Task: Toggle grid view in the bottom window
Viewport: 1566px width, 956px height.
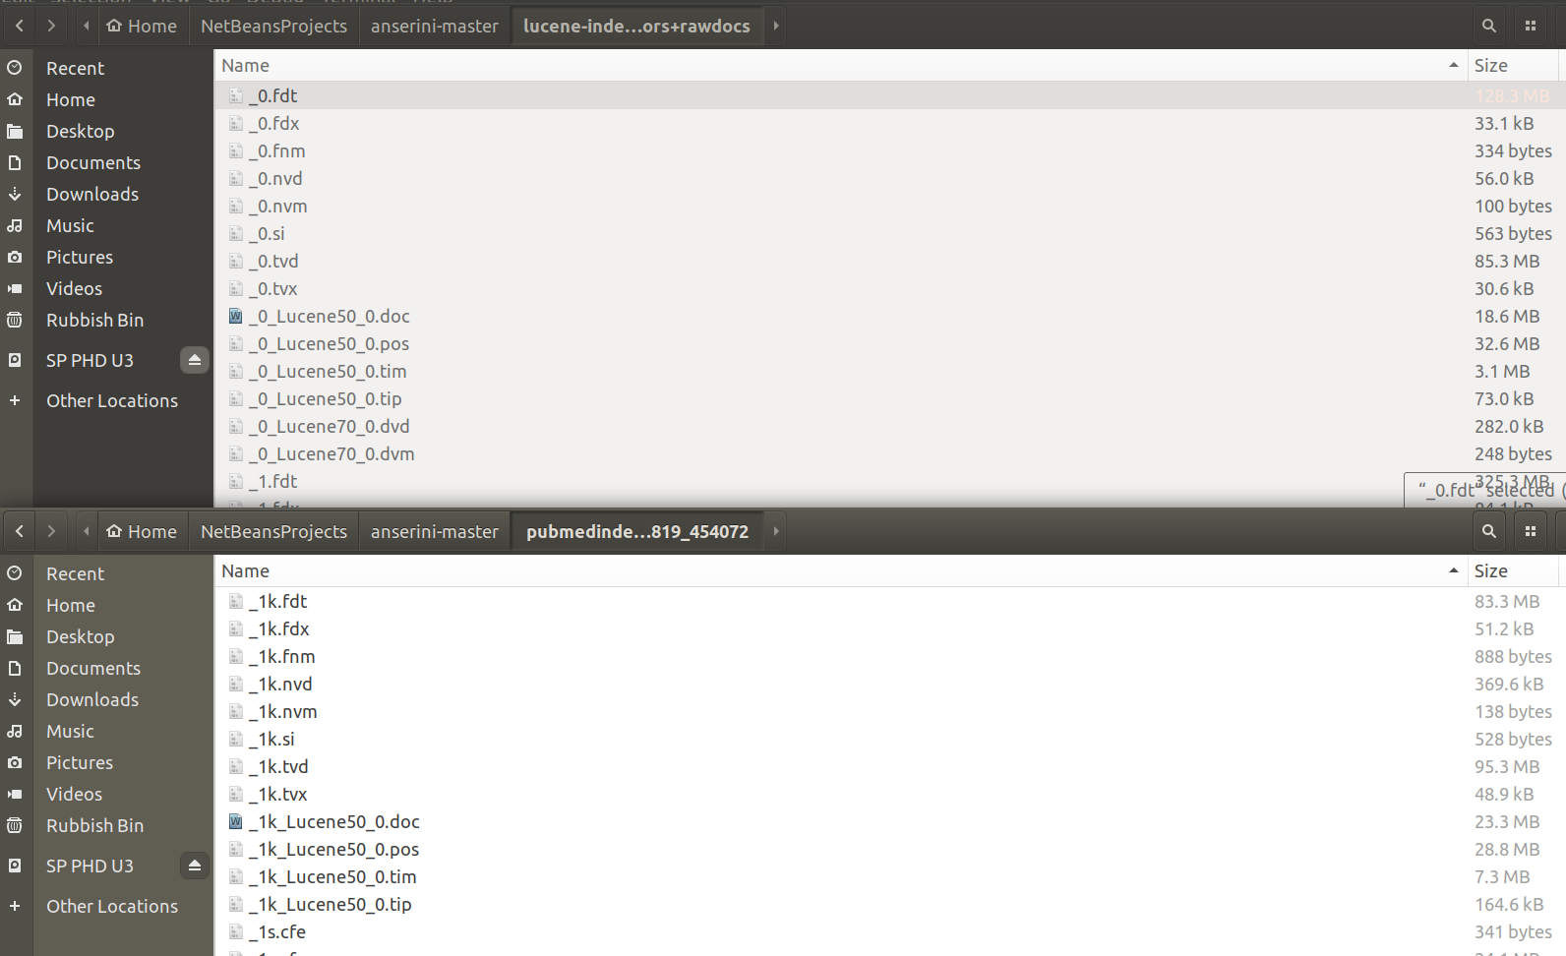Action: (x=1531, y=531)
